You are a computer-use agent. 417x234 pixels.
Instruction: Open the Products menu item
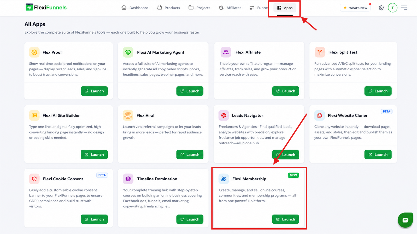(169, 8)
